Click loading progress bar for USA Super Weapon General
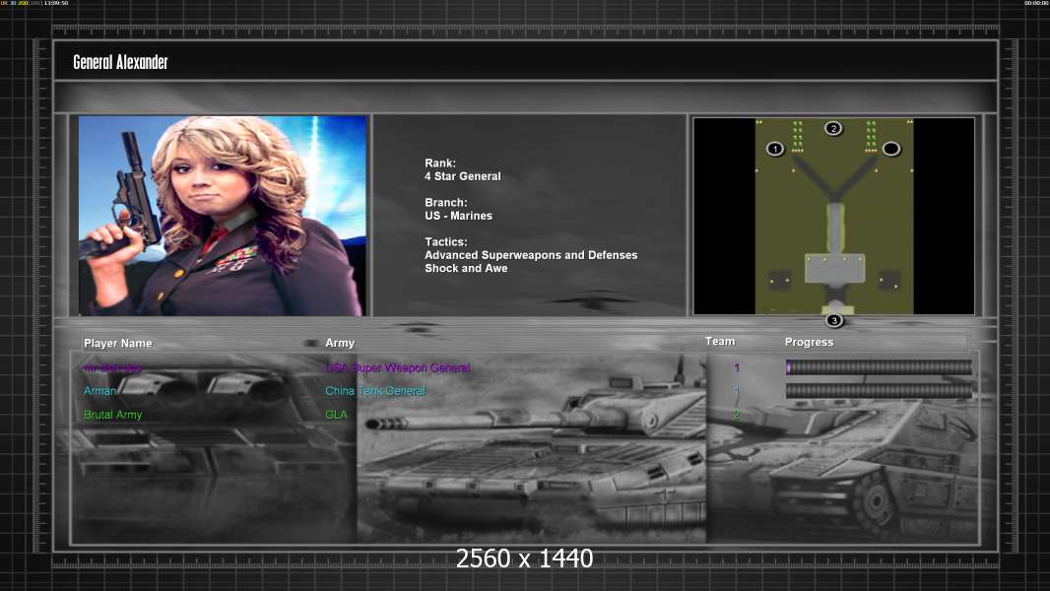The height and width of the screenshot is (591, 1050). pyautogui.click(x=879, y=366)
